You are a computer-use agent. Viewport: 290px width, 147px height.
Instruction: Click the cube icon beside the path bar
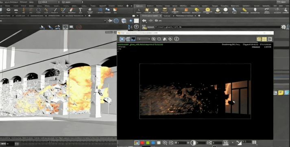coord(124,21)
